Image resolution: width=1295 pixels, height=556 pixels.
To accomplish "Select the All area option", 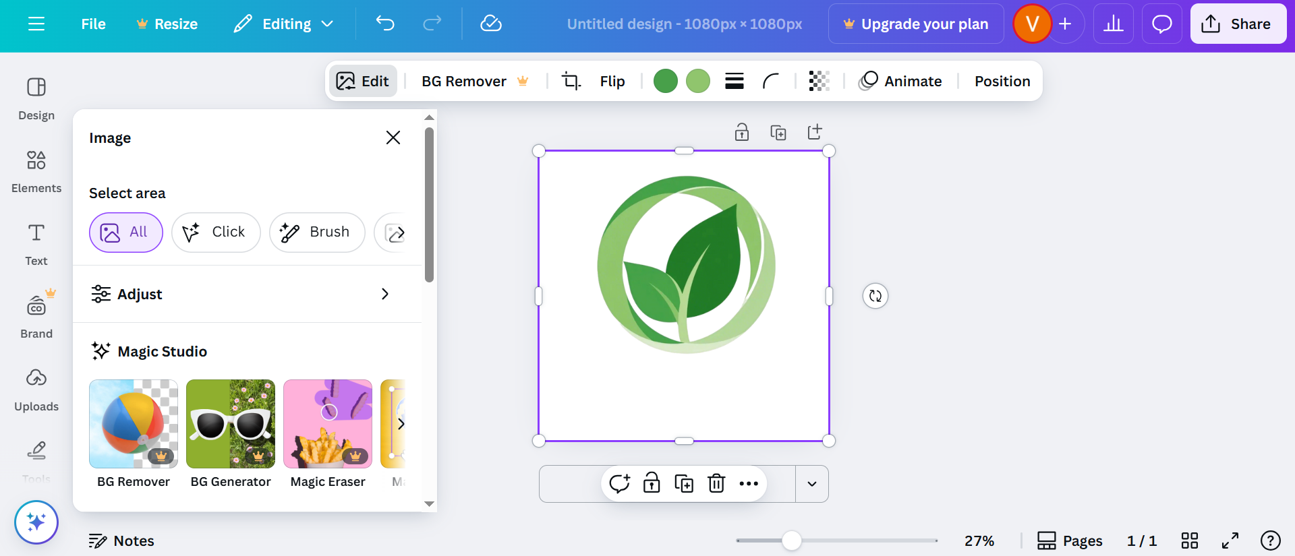I will click(x=126, y=233).
